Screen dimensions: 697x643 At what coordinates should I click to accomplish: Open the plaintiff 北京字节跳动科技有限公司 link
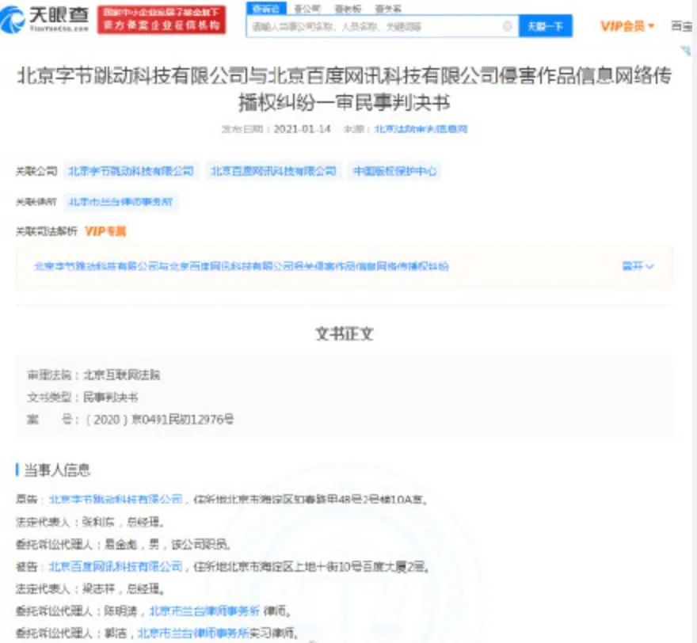[x=116, y=500]
